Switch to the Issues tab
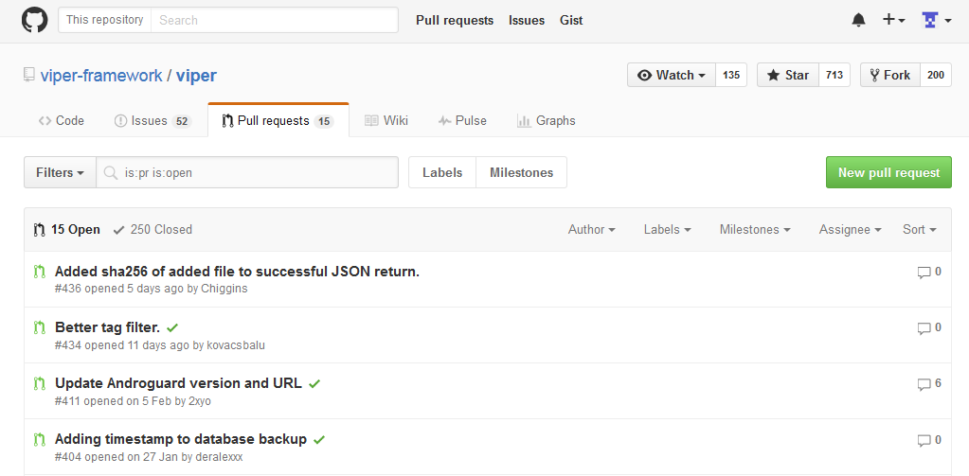 tap(152, 121)
